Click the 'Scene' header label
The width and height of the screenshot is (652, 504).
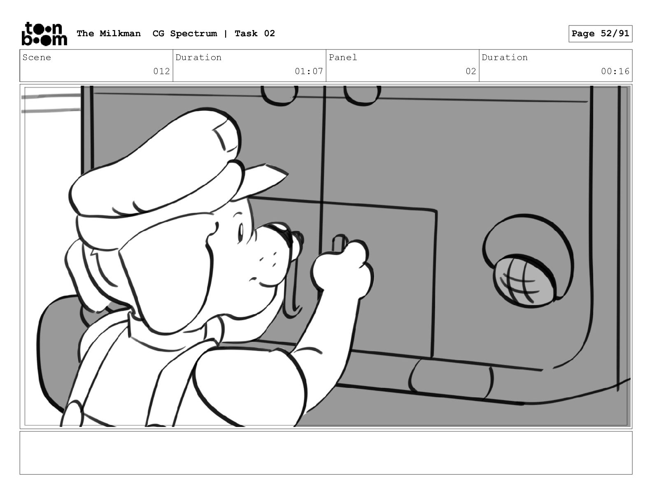point(37,58)
